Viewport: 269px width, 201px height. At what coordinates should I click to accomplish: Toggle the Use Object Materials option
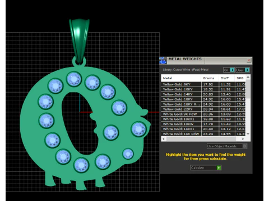click(227, 146)
